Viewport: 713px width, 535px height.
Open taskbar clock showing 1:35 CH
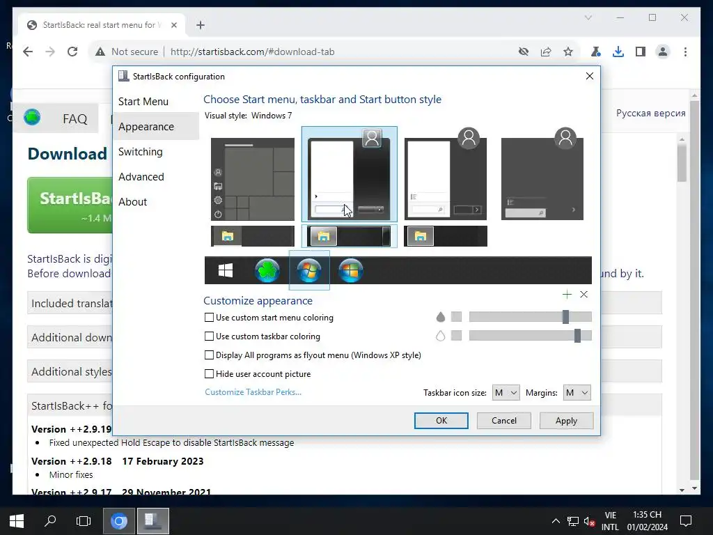pos(647,521)
